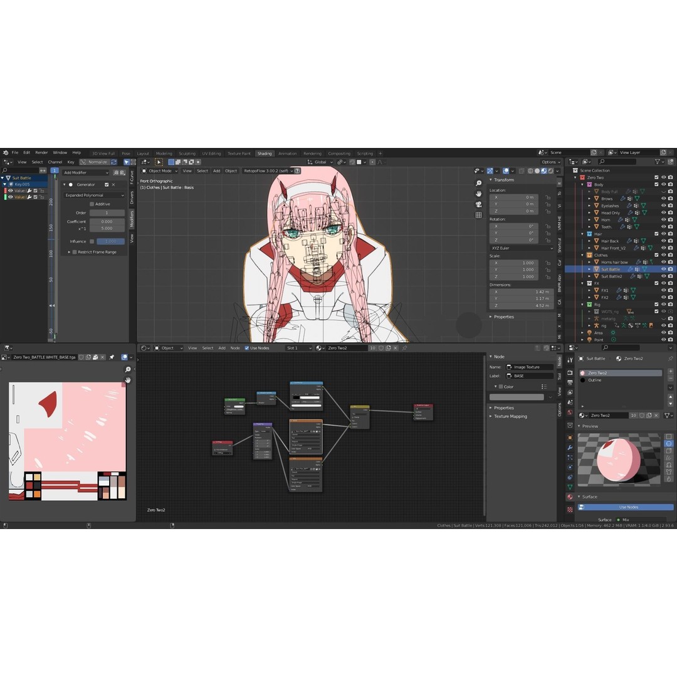The image size is (677, 677).
Task: Click the zoom magnifier icon in 3D viewport
Action: 478,183
